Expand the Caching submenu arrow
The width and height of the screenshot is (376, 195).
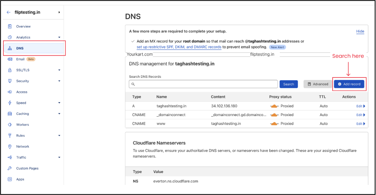59,114
